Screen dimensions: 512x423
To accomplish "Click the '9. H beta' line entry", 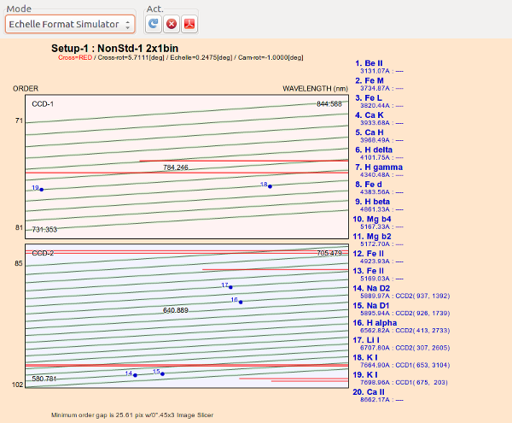I will (379, 205).
